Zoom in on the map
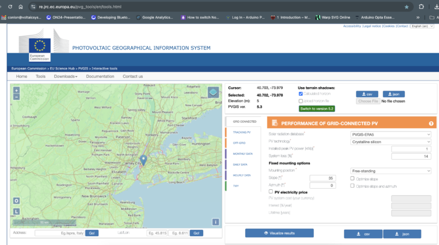The image size is (439, 245). coord(16,90)
